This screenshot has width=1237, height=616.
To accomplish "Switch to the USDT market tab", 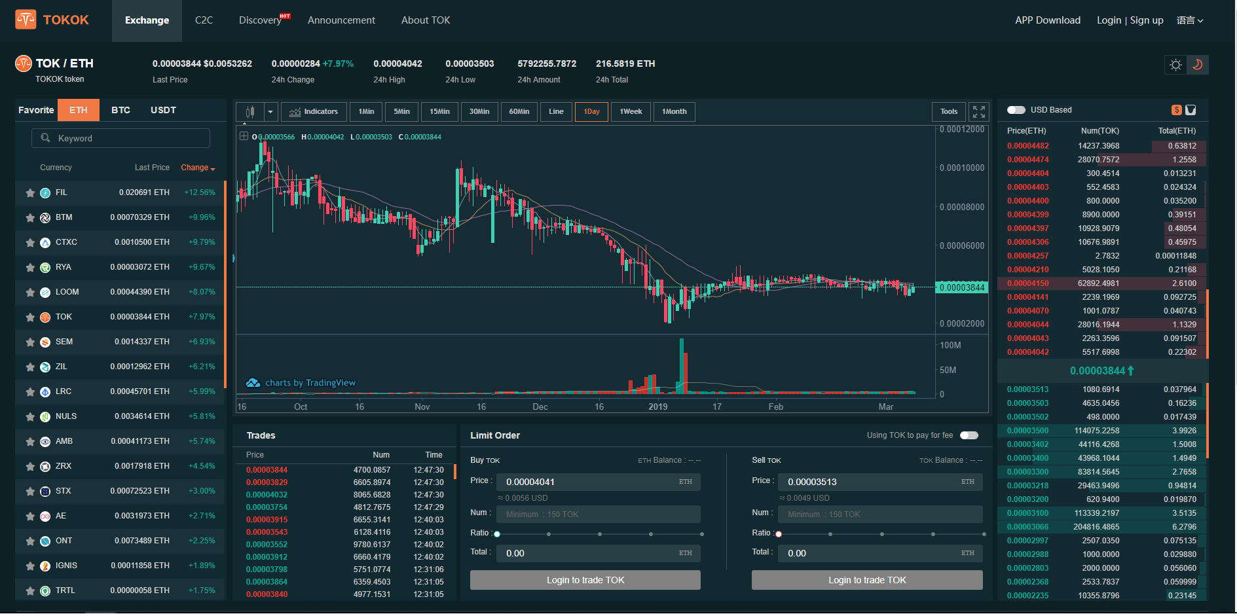I will click(x=163, y=110).
